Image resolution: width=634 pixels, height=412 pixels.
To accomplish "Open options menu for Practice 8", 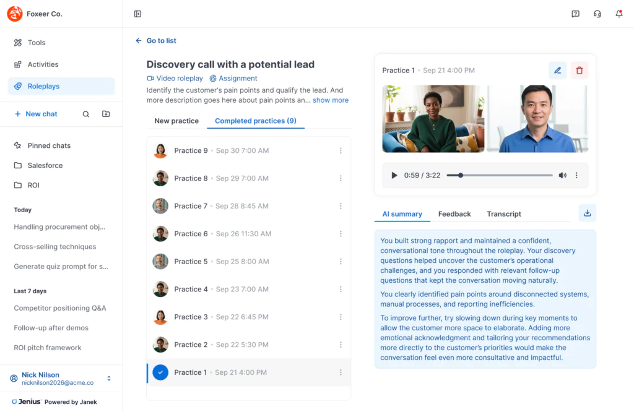I will (341, 178).
